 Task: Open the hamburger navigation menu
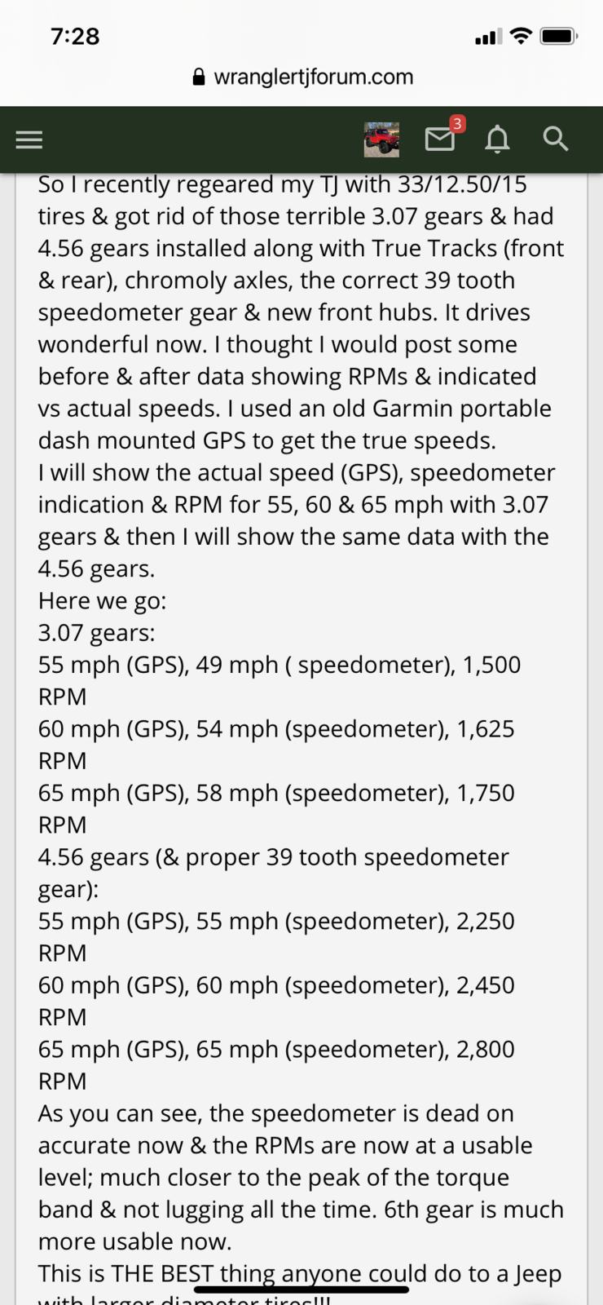[x=29, y=139]
